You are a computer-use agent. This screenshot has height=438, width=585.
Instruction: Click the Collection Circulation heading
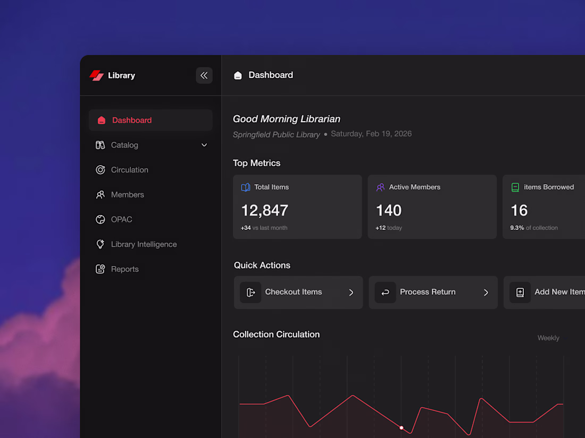point(277,334)
